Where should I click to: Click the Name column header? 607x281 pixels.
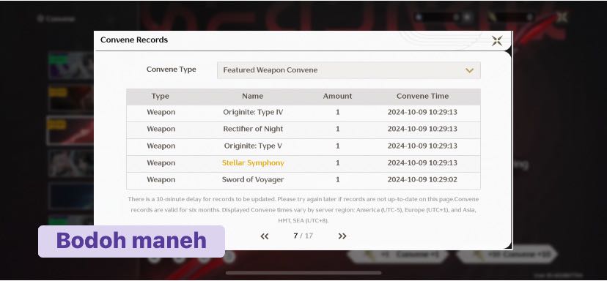pyautogui.click(x=252, y=97)
